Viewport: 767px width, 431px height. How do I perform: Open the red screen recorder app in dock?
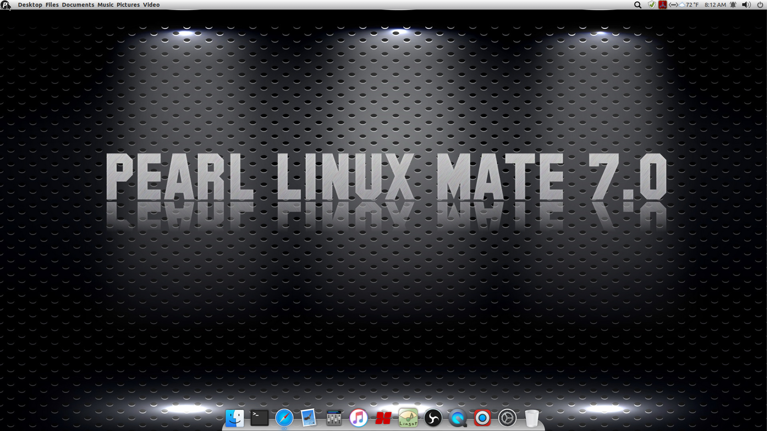point(482,418)
